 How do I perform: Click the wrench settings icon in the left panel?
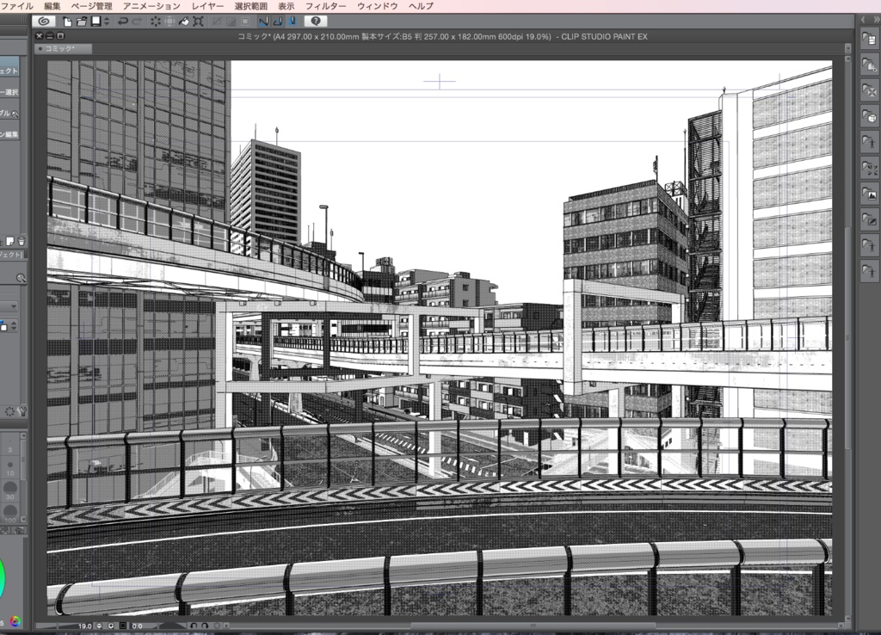(22, 411)
